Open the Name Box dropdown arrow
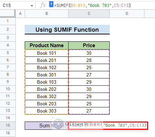155x137 pixels. coord(32,6)
